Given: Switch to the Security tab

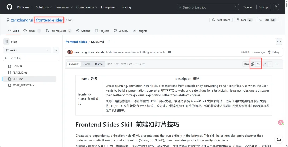Looking at the screenshot, I should pyautogui.click(x=121, y=31).
